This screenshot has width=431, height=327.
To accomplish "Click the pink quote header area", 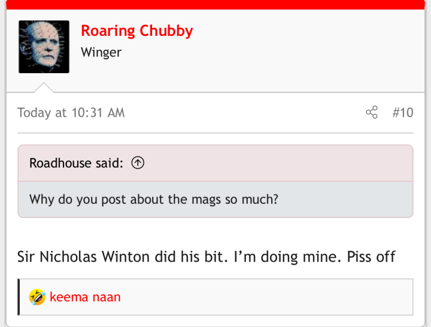I will pyautogui.click(x=215, y=163).
